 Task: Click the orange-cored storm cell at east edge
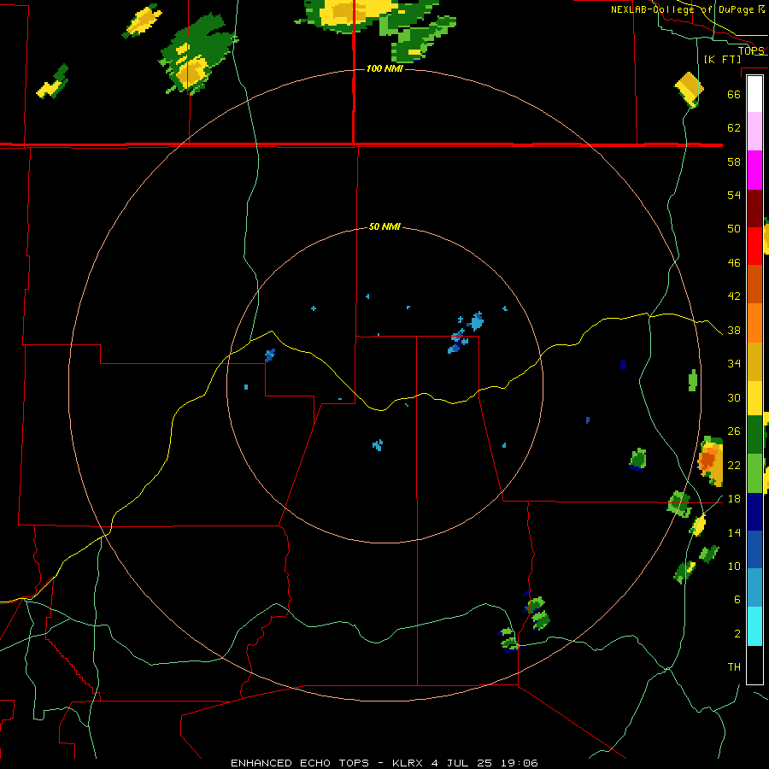click(711, 461)
